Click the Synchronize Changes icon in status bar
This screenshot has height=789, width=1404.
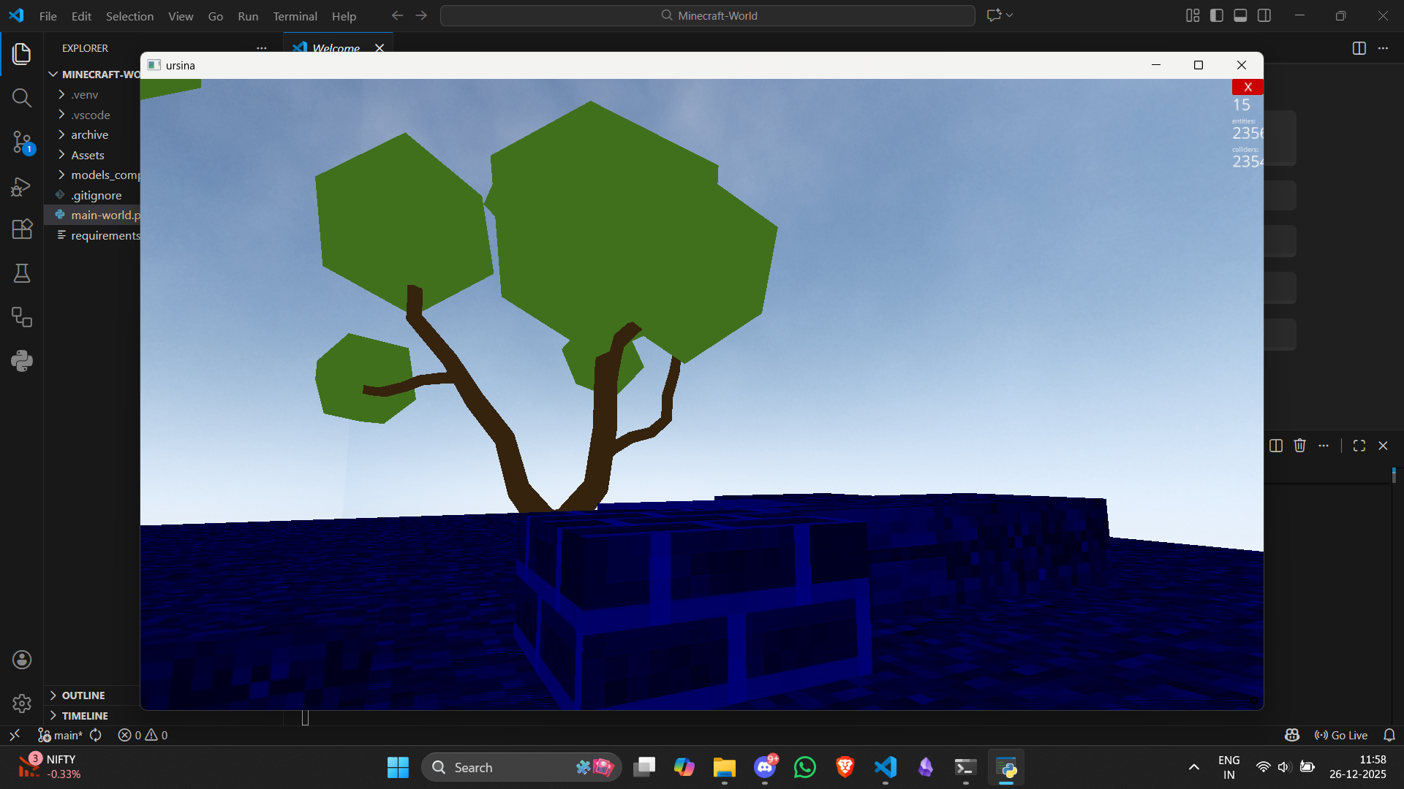[x=96, y=735]
